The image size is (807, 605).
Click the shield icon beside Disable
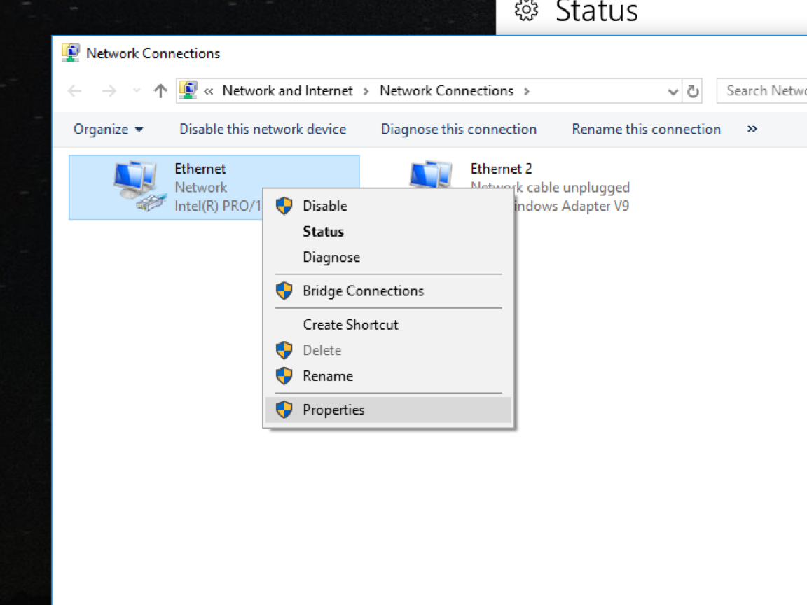pos(284,206)
